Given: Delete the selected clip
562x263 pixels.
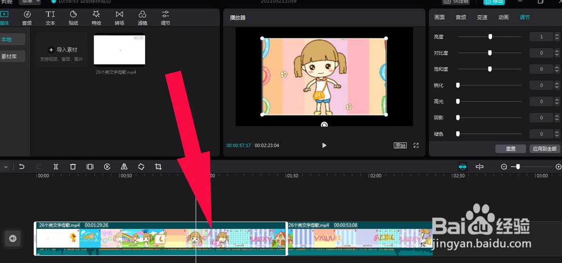Looking at the screenshot, I should pos(73,166).
